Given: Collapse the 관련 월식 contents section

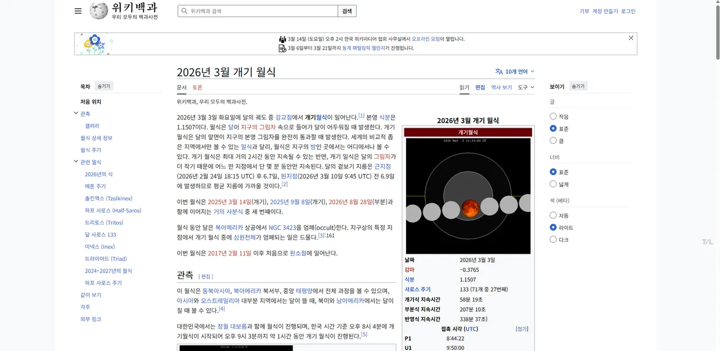Looking at the screenshot, I should [76, 162].
